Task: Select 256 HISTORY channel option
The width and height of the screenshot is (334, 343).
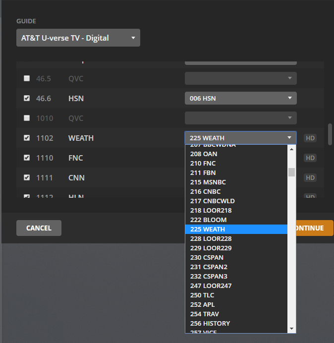Action: pos(236,323)
